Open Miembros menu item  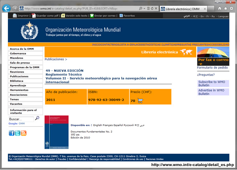tap(25, 58)
